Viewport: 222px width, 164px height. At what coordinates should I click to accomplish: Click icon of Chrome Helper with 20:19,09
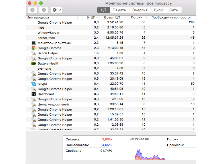point(34,79)
